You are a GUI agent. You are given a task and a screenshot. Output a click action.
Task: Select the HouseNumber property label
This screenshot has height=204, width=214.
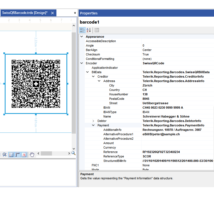[x=119, y=94]
